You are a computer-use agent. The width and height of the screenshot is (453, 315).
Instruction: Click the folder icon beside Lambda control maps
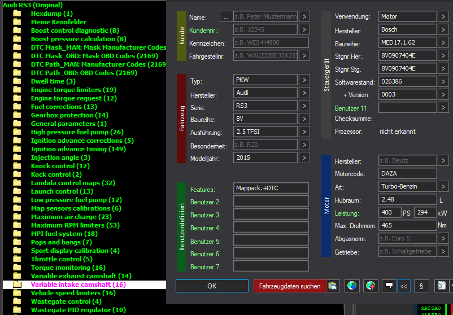18,183
